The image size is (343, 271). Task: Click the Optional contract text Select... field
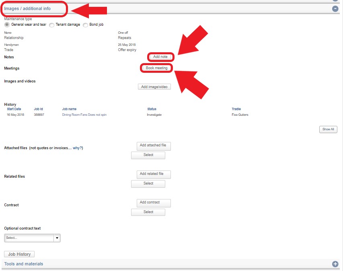pos(29,238)
